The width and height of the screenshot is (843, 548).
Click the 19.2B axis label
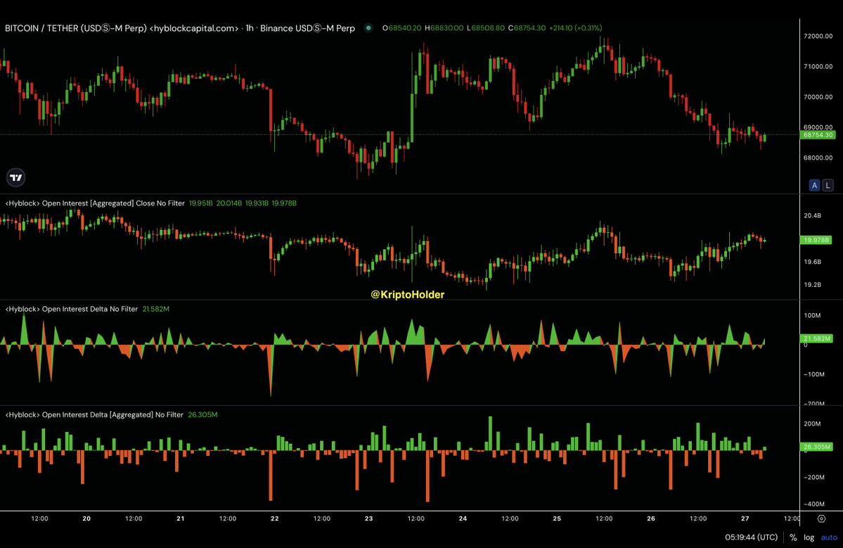pos(812,285)
